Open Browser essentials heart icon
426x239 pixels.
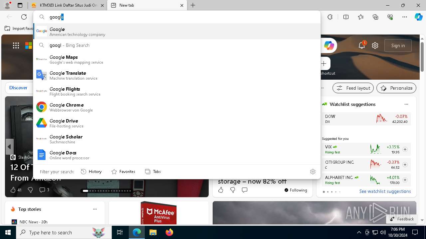click(x=390, y=17)
